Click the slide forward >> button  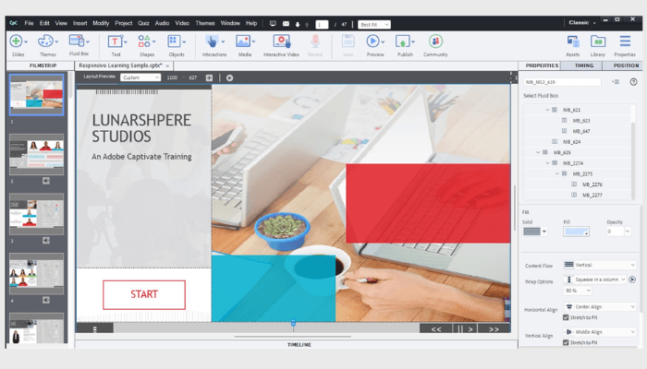494,329
